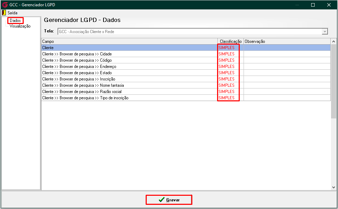
Task: Click Observação cell of Cliente row
Action: pyautogui.click(x=287, y=48)
